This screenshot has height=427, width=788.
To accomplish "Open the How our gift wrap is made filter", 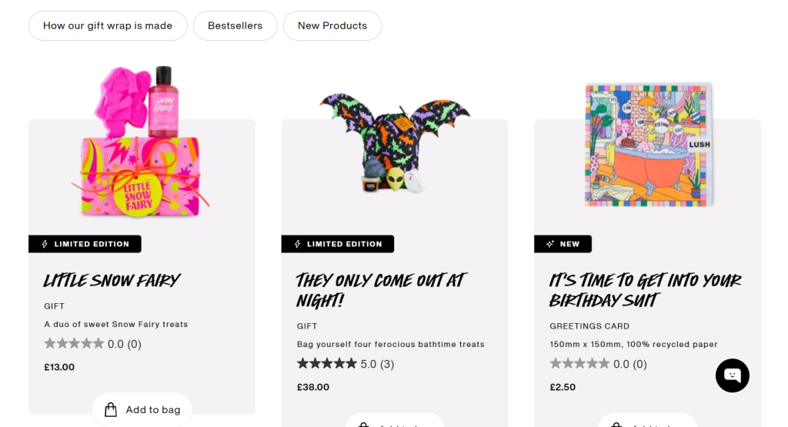I will point(108,25).
